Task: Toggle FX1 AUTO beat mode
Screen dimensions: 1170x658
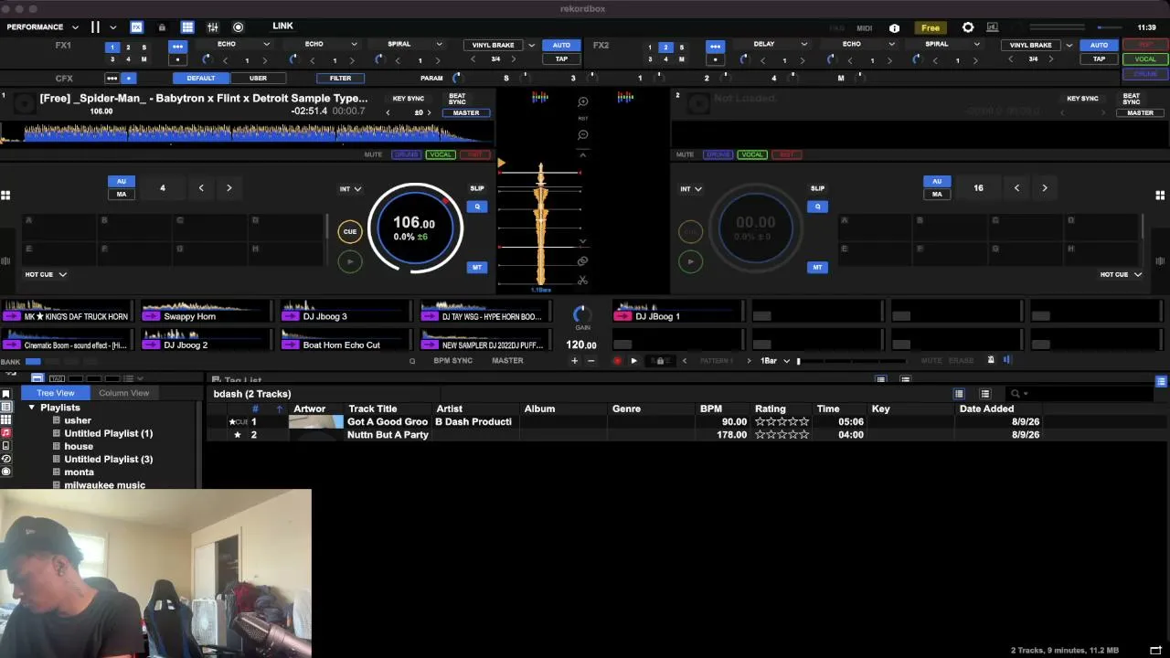Action: click(561, 45)
